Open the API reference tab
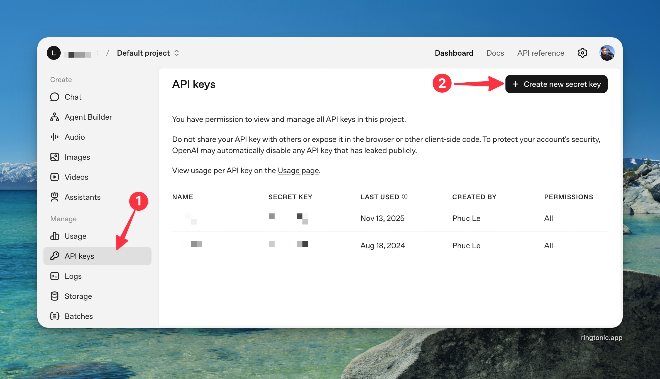 point(541,53)
